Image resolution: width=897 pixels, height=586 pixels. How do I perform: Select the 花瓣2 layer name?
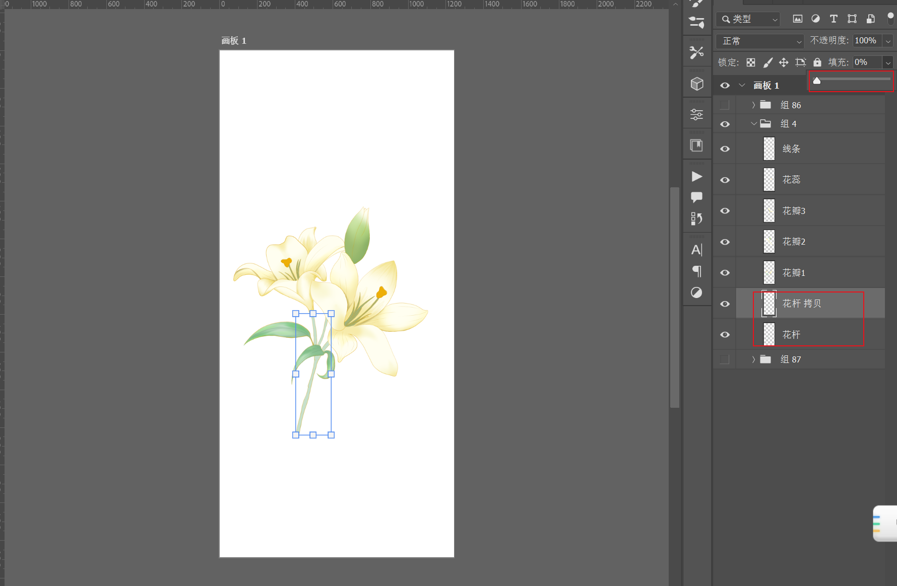pyautogui.click(x=794, y=242)
